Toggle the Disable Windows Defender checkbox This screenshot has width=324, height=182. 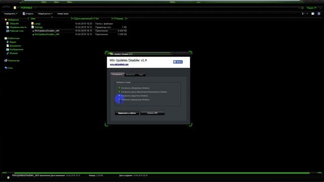(x=119, y=96)
